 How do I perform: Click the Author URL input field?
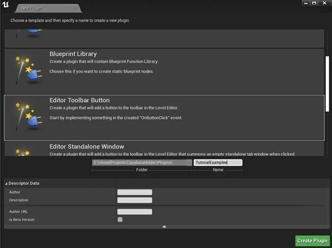135,212
